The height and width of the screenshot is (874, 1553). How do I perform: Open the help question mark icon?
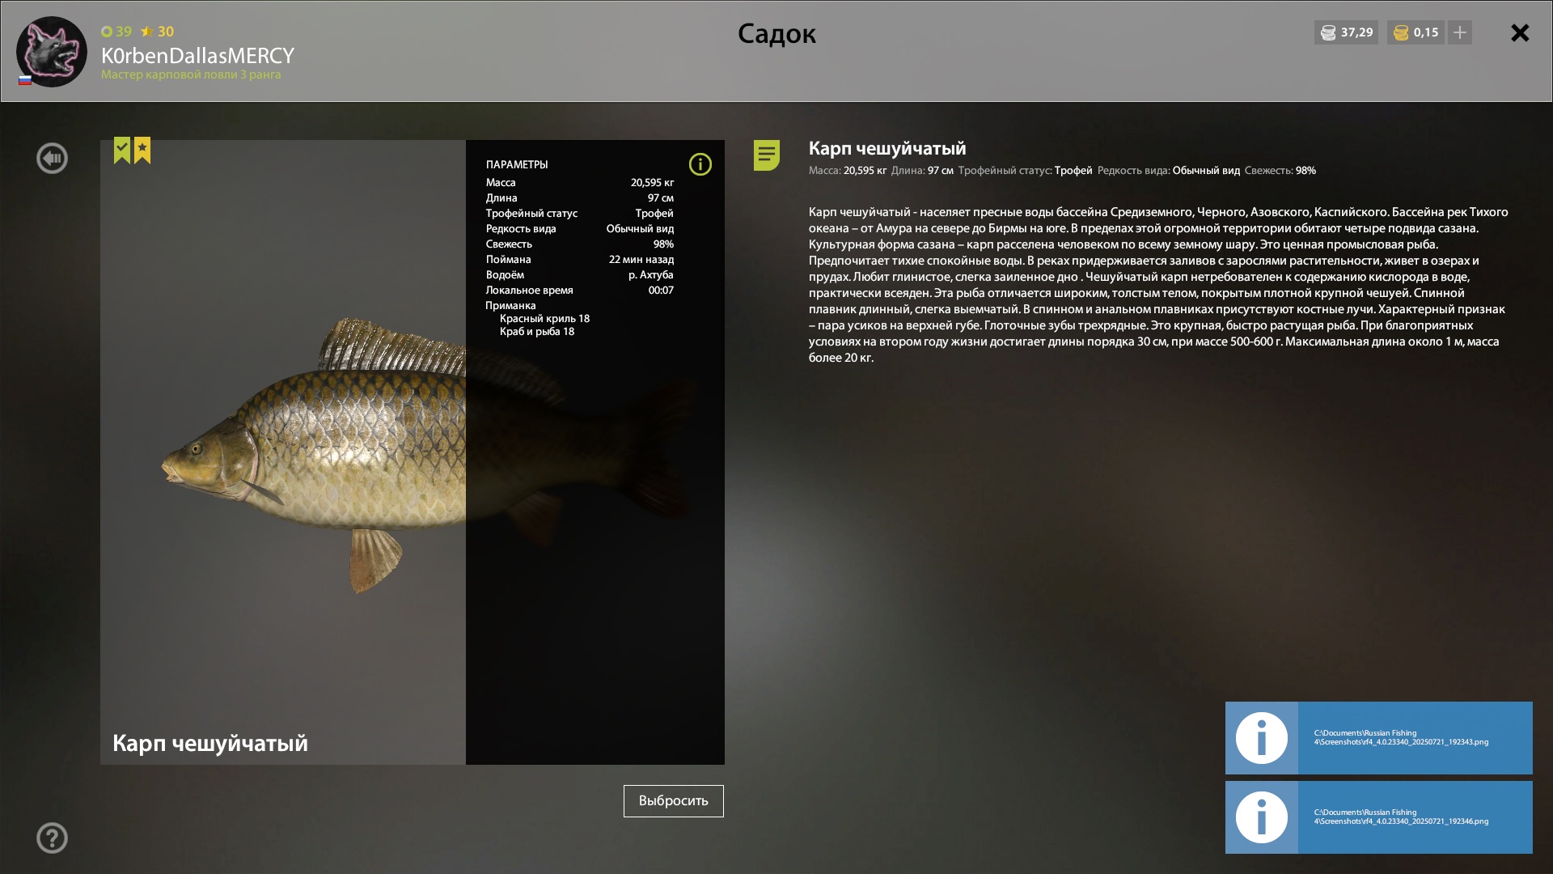[x=52, y=838]
